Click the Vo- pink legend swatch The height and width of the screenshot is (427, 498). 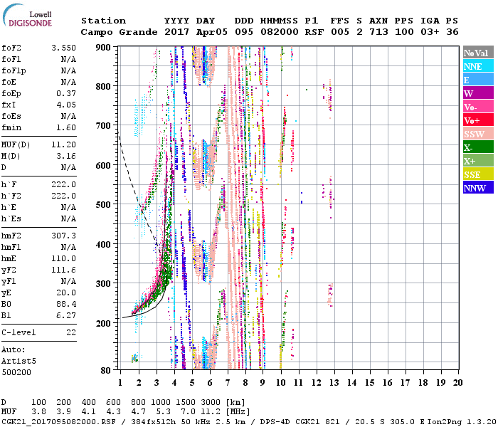pyautogui.click(x=478, y=107)
